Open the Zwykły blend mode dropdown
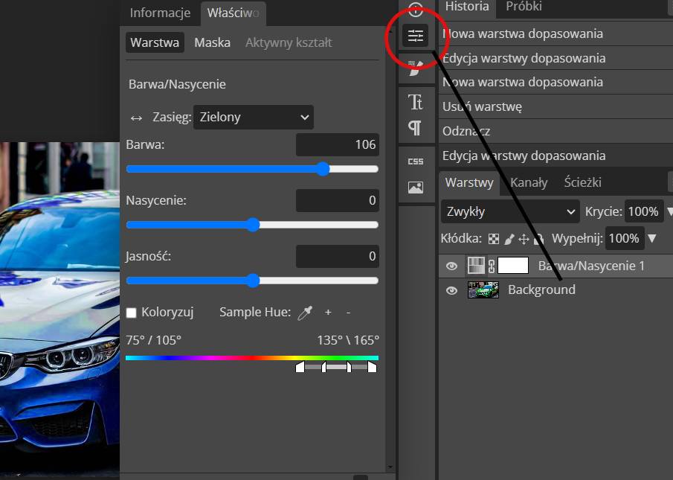The width and height of the screenshot is (673, 480). pyautogui.click(x=510, y=211)
